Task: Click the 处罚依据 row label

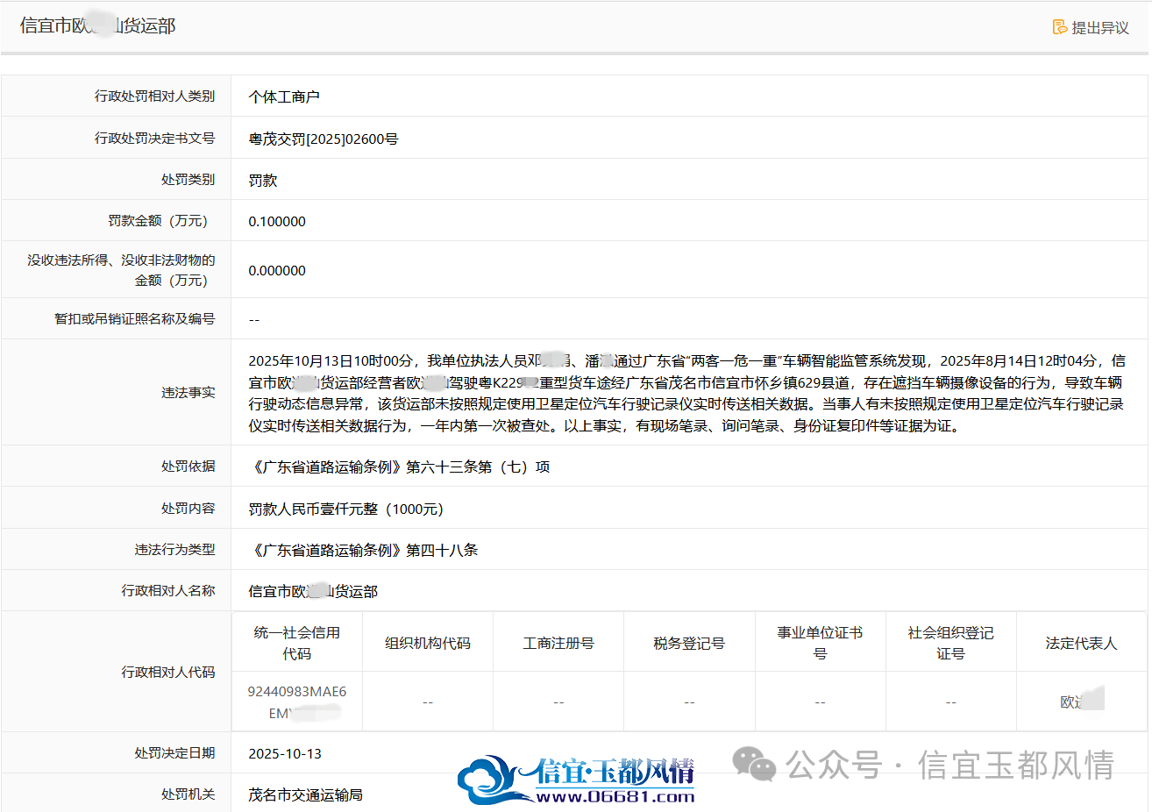Action: click(x=188, y=466)
